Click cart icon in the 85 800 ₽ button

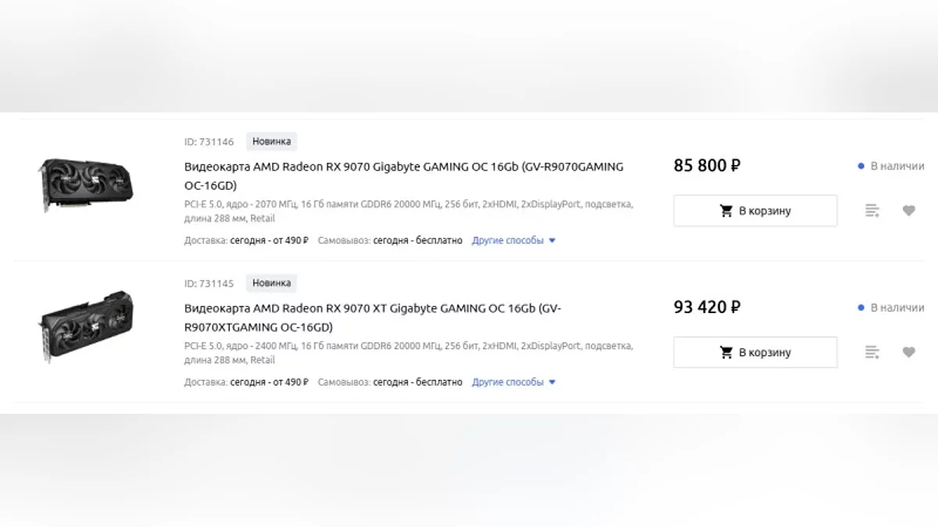(726, 211)
